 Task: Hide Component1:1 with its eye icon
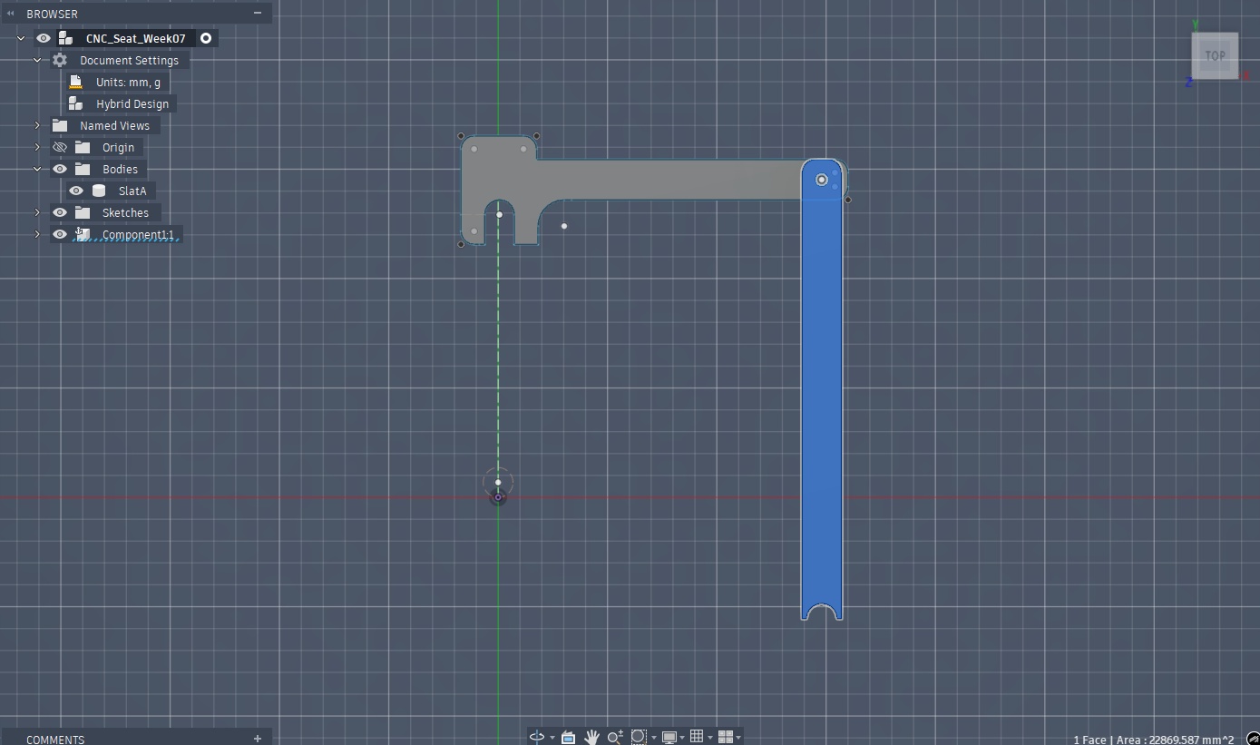[60, 234]
